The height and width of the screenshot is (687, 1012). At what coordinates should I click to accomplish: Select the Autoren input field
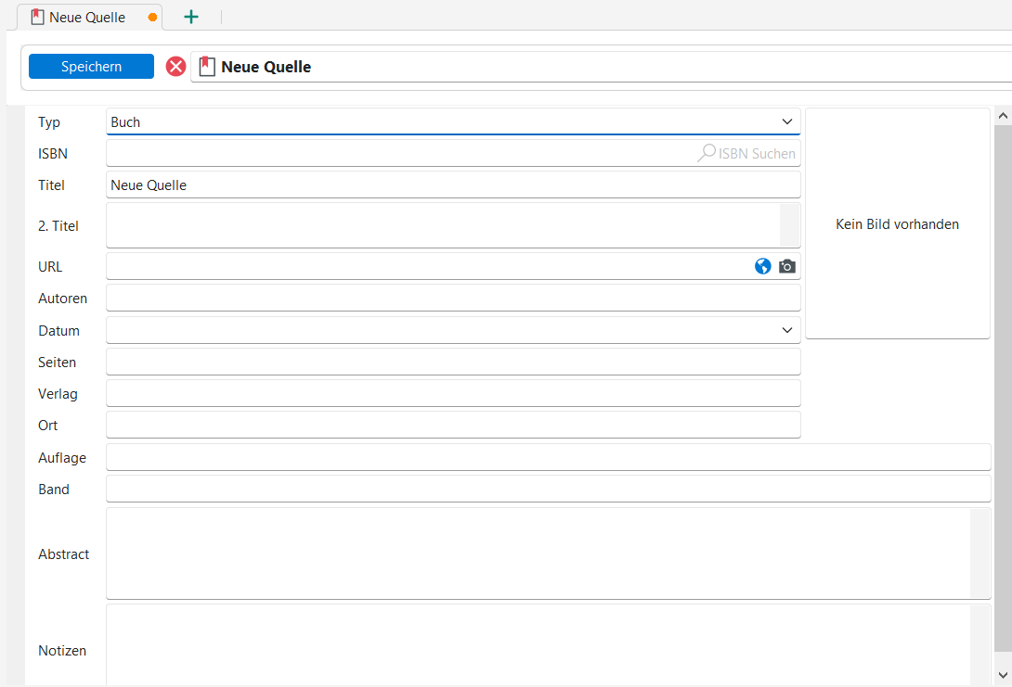pyautogui.click(x=453, y=299)
